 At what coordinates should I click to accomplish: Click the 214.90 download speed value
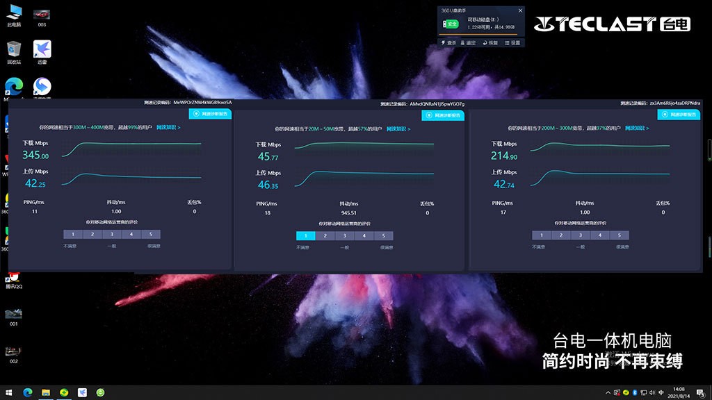[504, 156]
